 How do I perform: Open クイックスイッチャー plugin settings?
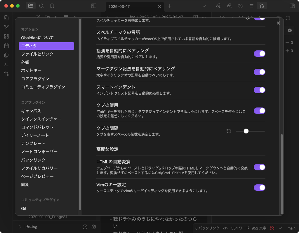46,119
